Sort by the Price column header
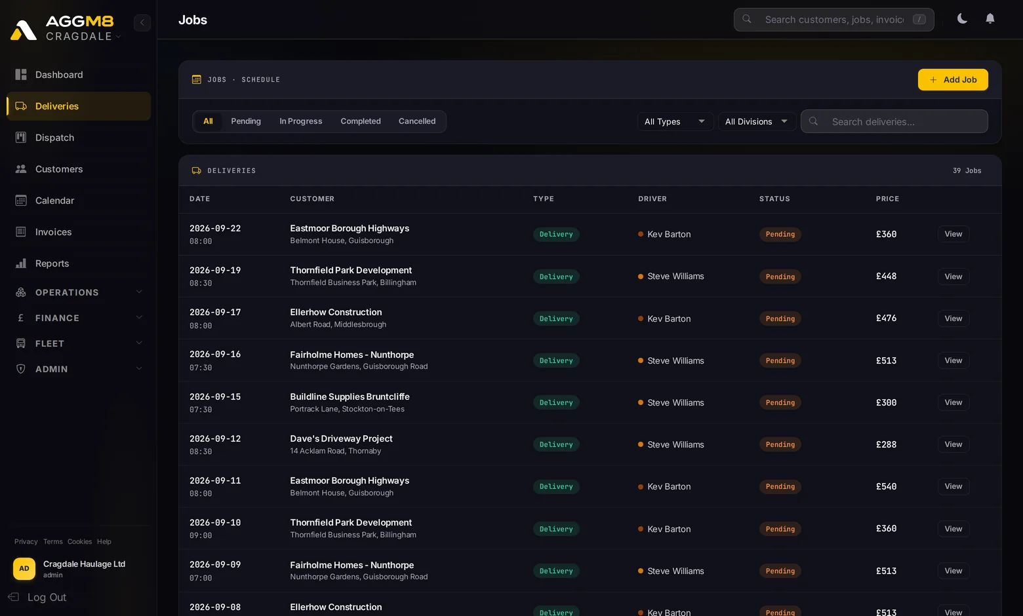 887,199
